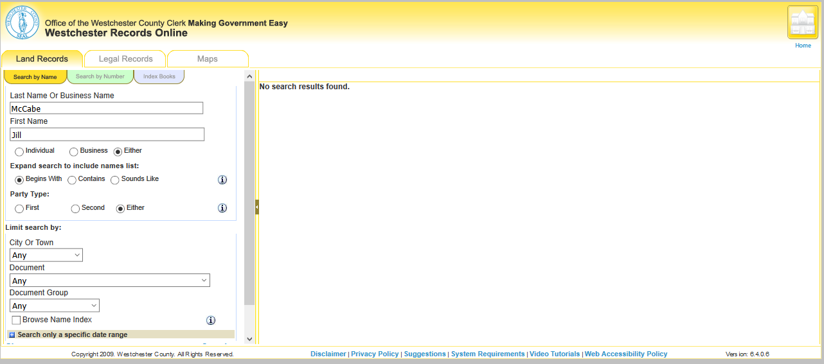Click the Westchester County seal logo
This screenshot has width=824, height=364.
pos(22,22)
